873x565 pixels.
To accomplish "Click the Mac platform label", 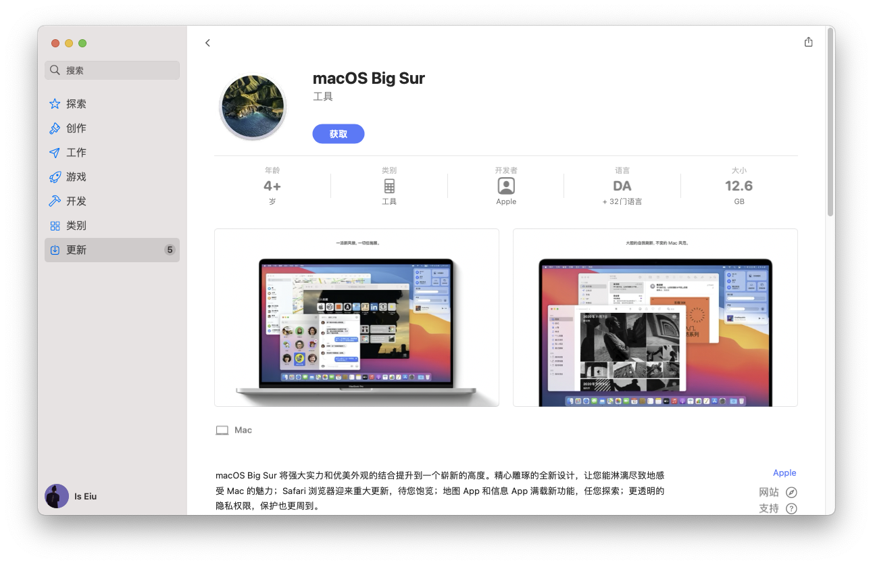I will [x=243, y=431].
